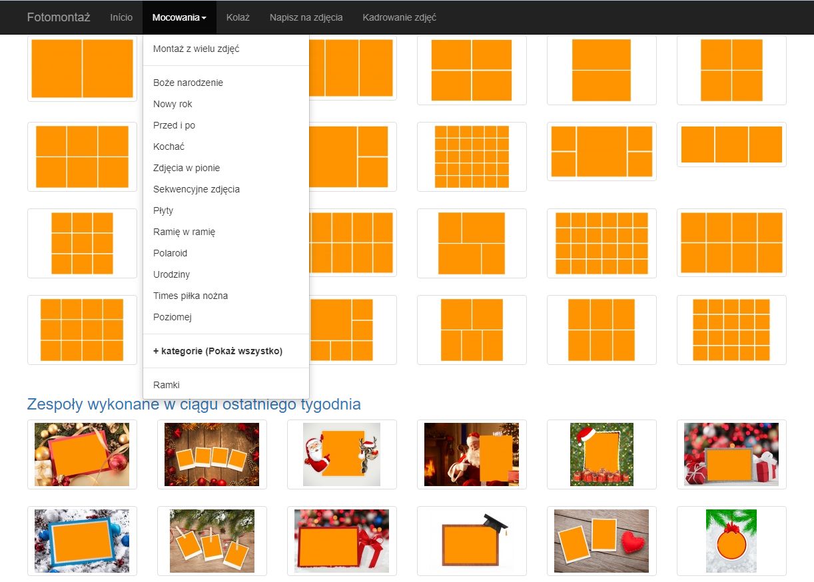Open the graduation cap frame
Viewport: 814px width, 582px height.
click(x=472, y=541)
